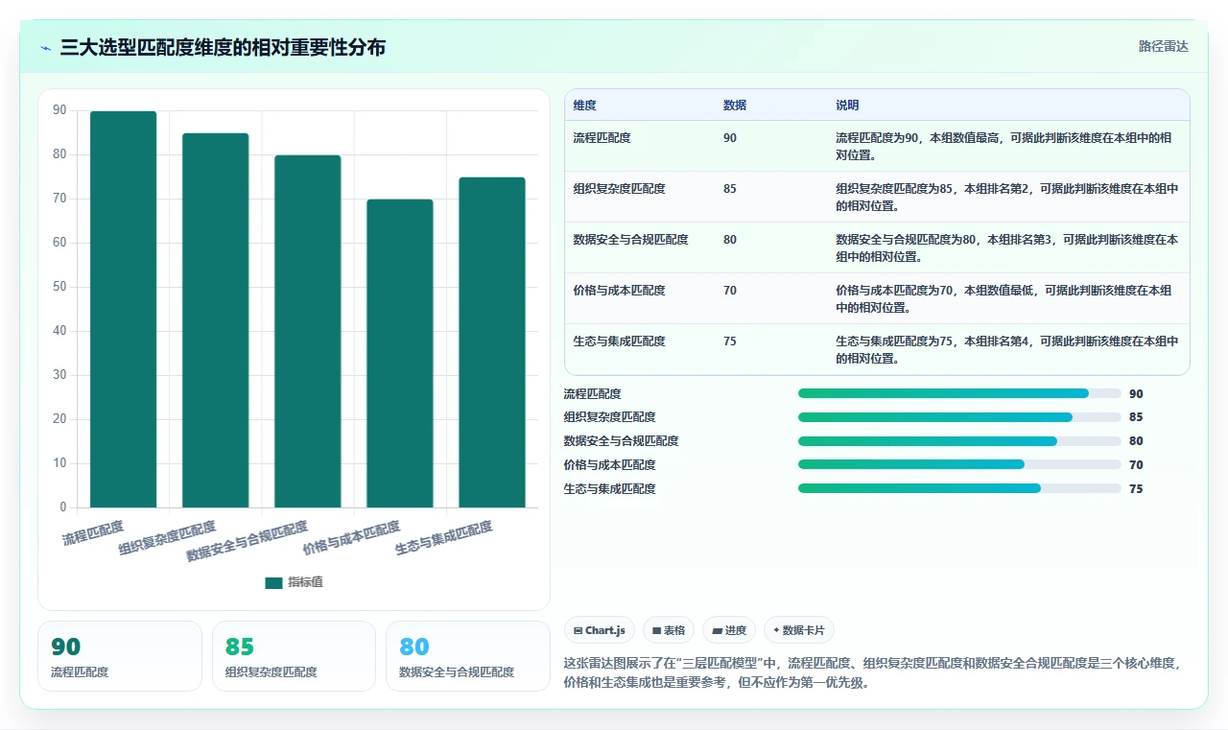The image size is (1228, 730).
Task: Click the value 70 in the table
Action: click(730, 291)
